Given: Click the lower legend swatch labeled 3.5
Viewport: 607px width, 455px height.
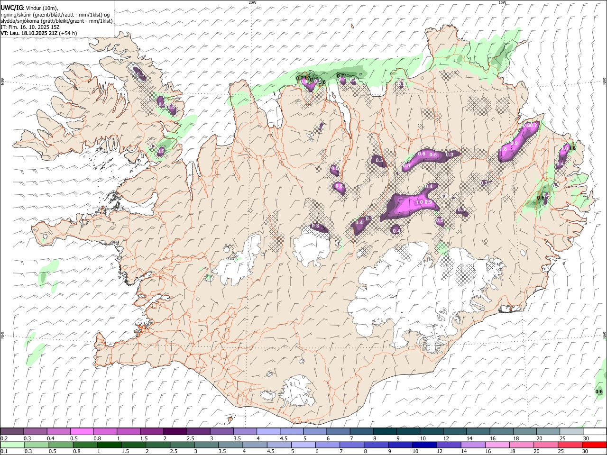Looking at the screenshot, I should coord(231,445).
